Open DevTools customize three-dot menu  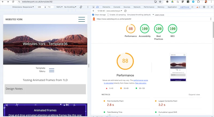pos(208,7)
